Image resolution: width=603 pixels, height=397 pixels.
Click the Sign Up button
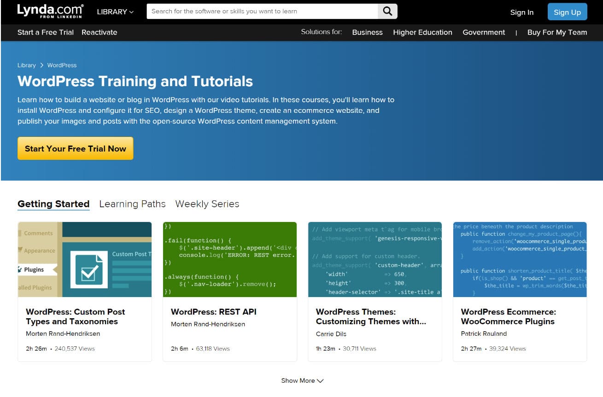[x=567, y=12]
